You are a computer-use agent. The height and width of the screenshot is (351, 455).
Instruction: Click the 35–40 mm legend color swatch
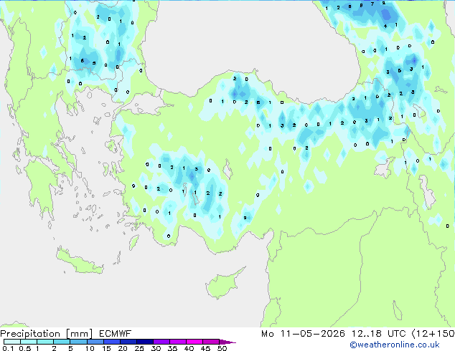(177, 342)
